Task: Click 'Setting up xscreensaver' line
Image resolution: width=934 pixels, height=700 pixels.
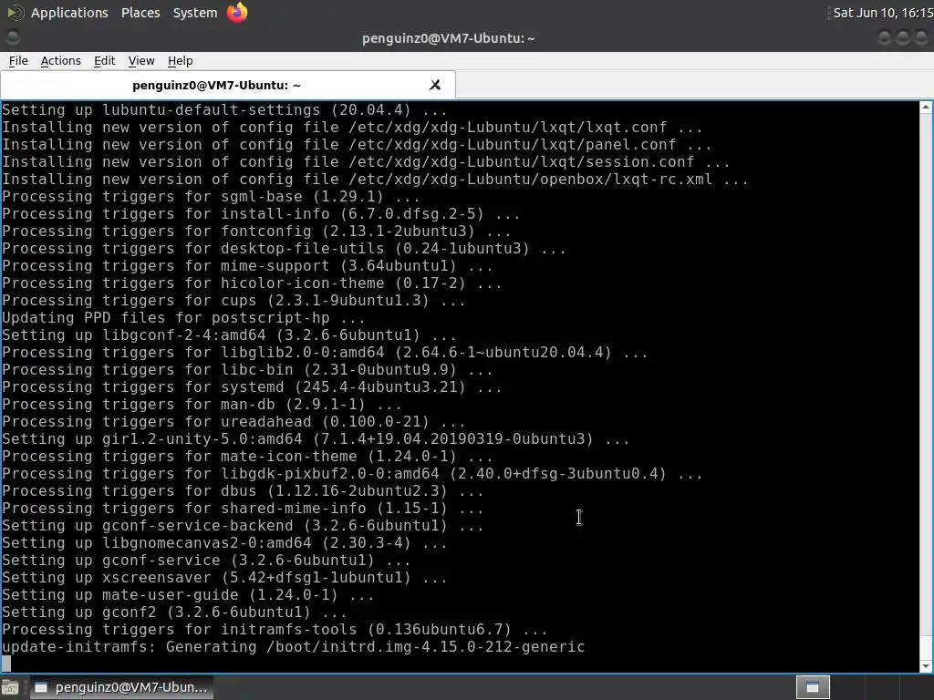Action: [224, 577]
